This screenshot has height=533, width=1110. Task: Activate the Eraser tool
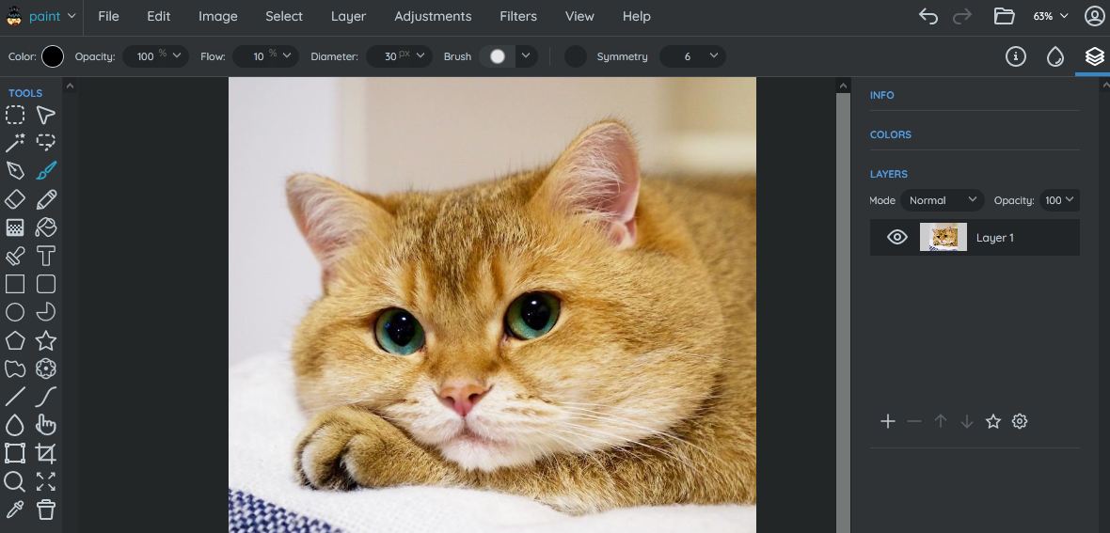click(15, 199)
